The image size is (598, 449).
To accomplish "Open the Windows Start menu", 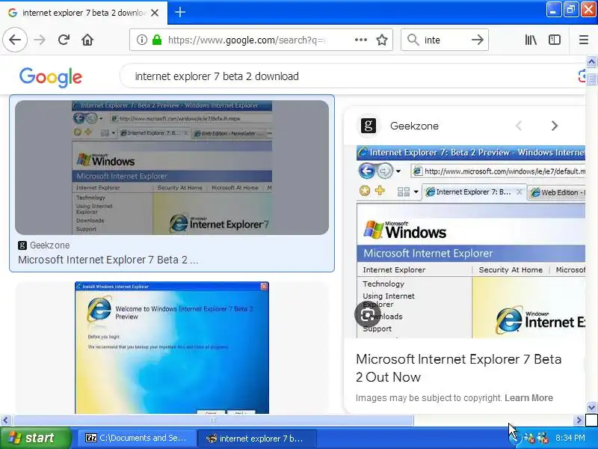I will coord(35,438).
